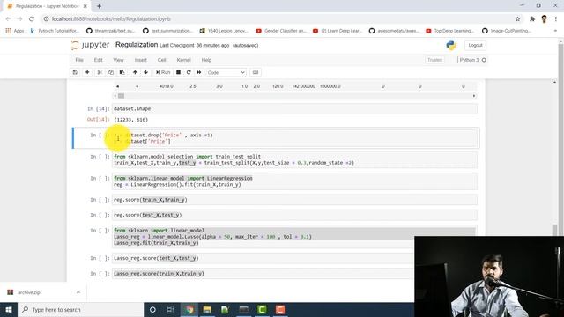
Task: Click the train_test_split code cell
Action: [x=294, y=159]
